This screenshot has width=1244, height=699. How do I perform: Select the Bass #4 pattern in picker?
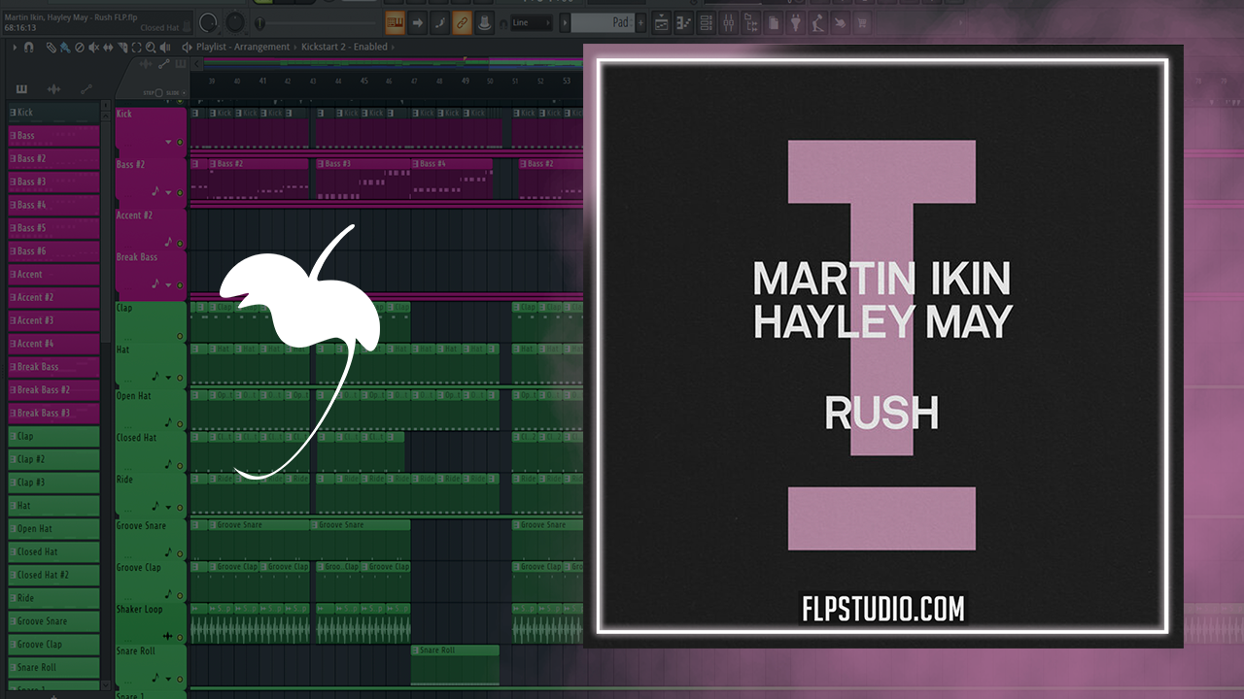tap(53, 205)
